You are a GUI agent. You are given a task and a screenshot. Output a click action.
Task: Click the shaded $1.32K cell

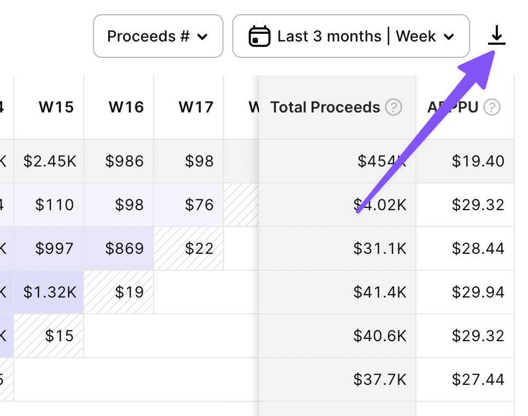(50, 292)
